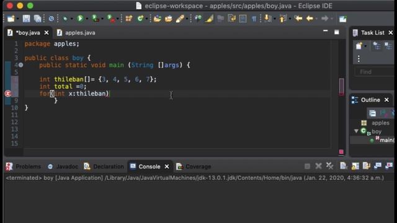Open the New Java Class dropdown arrow
Viewport: 397px width, 223px height.
146,19
